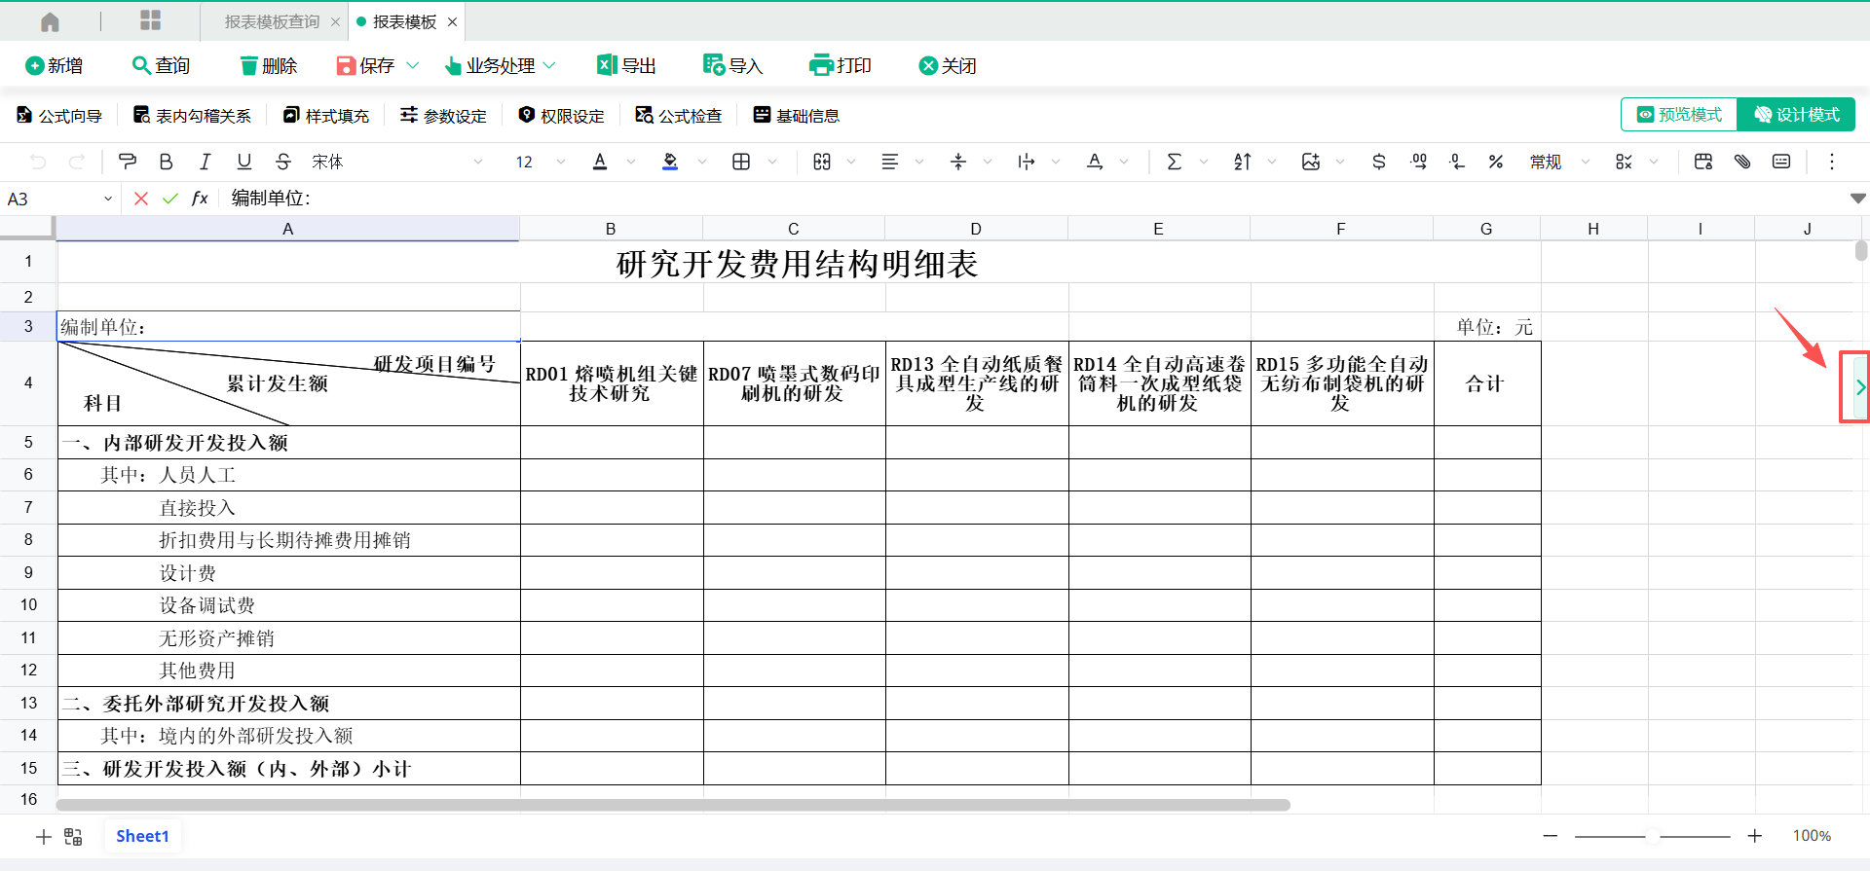This screenshot has height=871, width=1870.
Task: Toggle italic formatting
Action: click(x=205, y=162)
